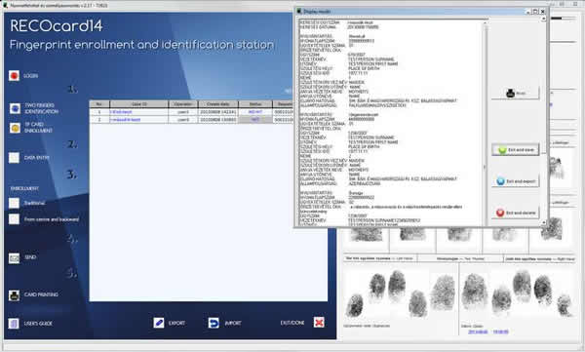Open Two Fingers Identification icon
This screenshot has height=352, width=585.
[15, 108]
